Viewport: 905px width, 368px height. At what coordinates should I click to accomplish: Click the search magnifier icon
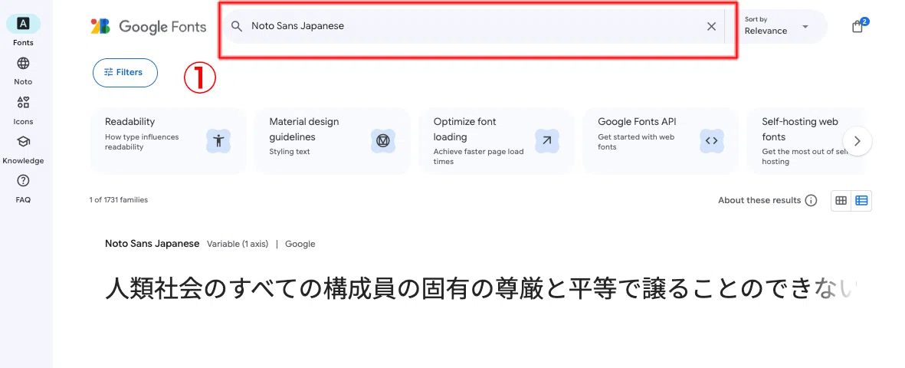237,26
